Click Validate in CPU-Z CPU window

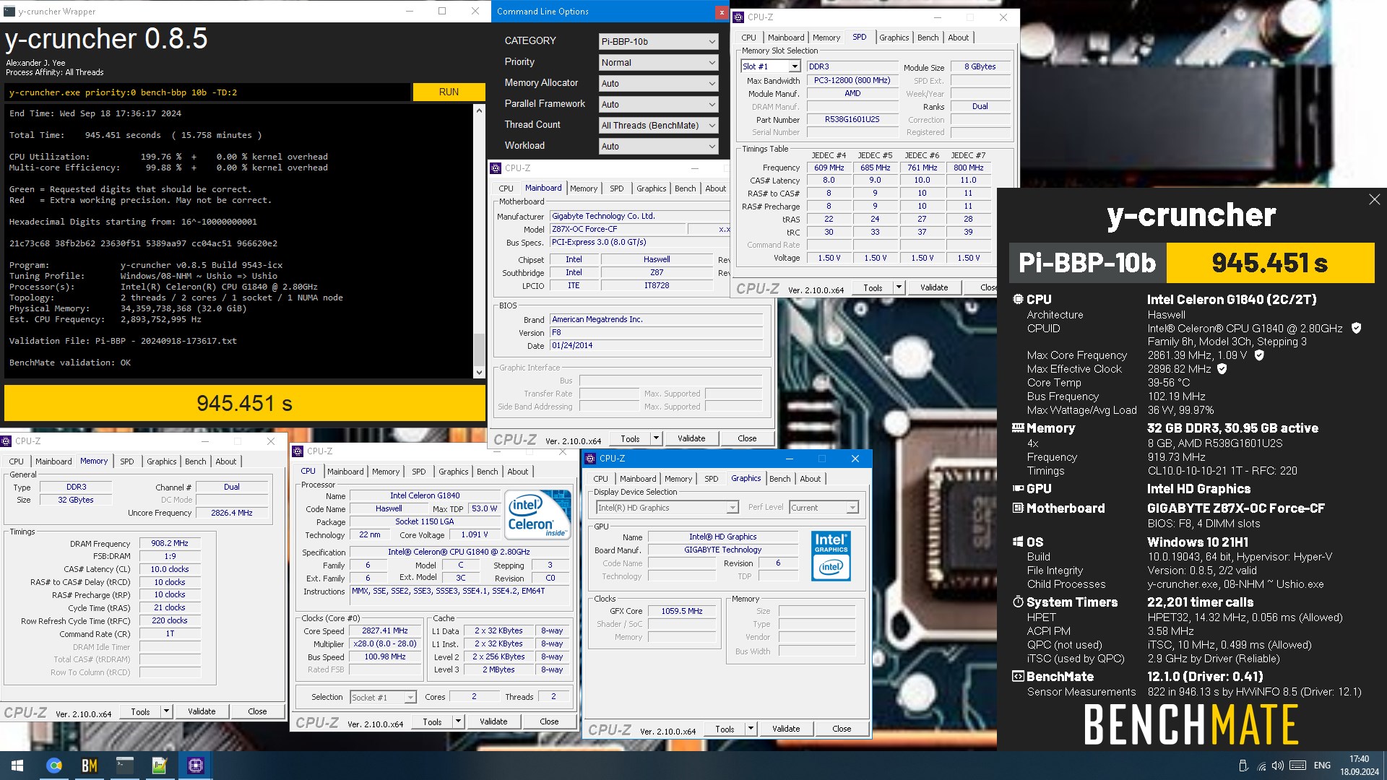[493, 721]
